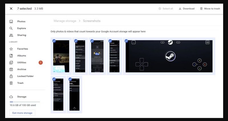The image size is (228, 121).
Task: Open the Archive menu item
Action: [21, 69]
